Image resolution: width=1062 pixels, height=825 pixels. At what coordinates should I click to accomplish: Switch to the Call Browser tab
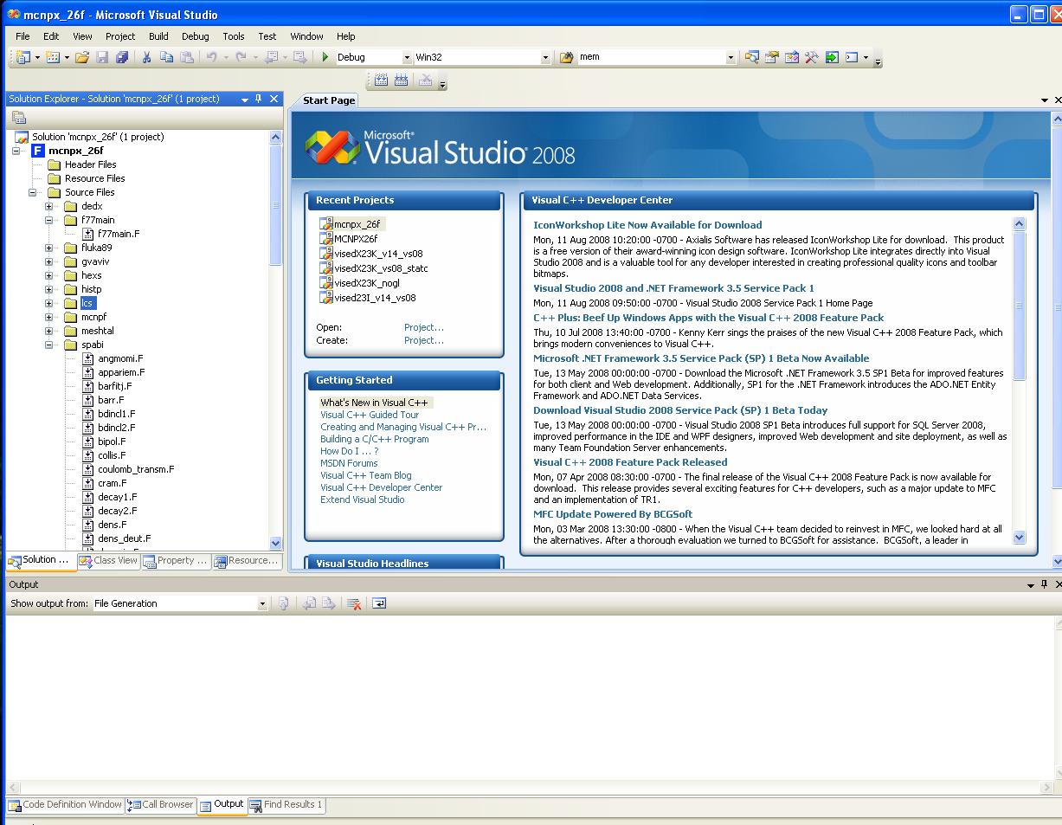point(161,804)
